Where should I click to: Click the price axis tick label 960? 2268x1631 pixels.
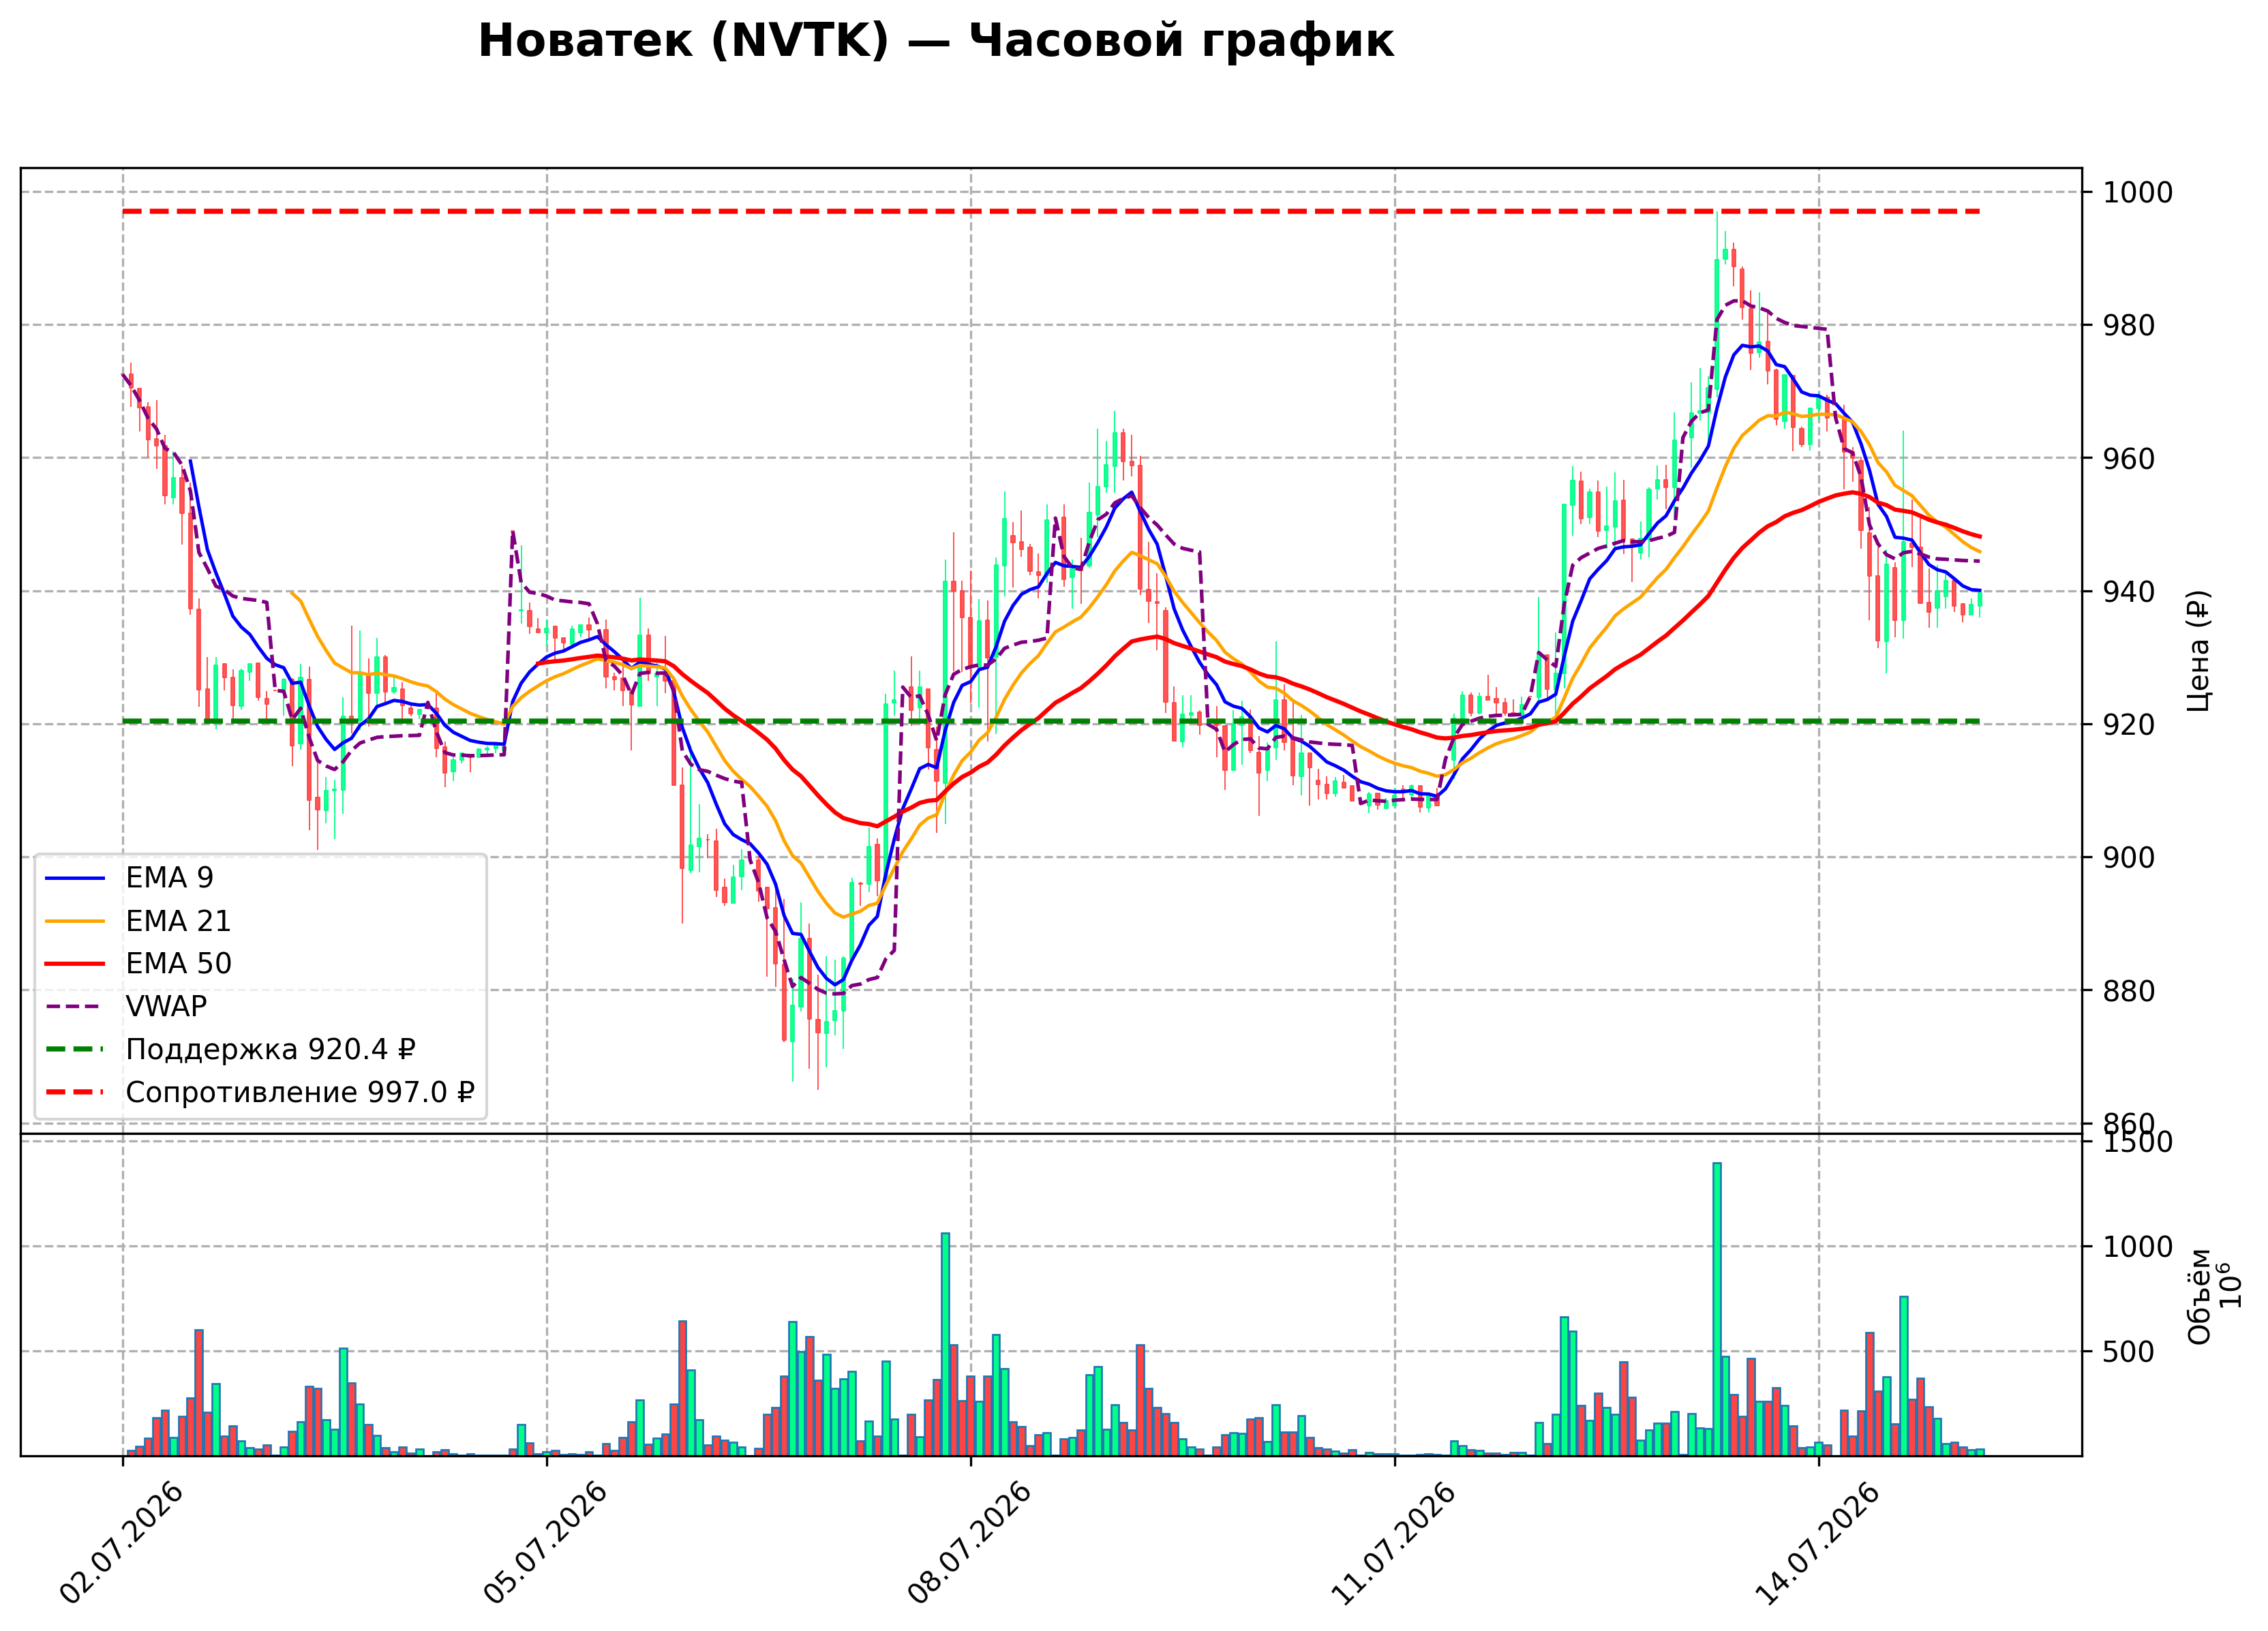(2129, 458)
